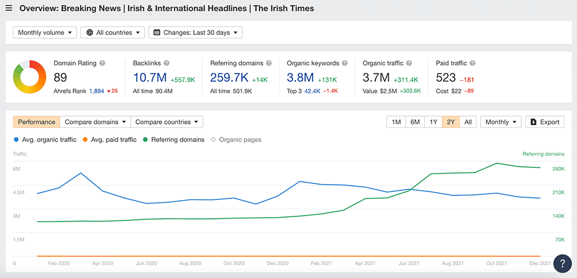Click the Domain Rating donut chart
Viewport: 577px width, 278px height.
coord(29,77)
